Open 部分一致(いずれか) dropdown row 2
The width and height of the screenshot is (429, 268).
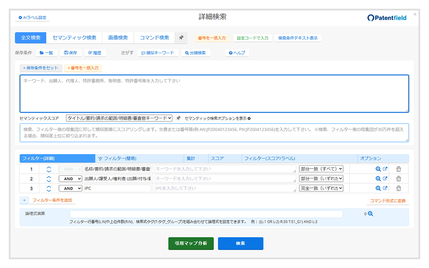321,178
